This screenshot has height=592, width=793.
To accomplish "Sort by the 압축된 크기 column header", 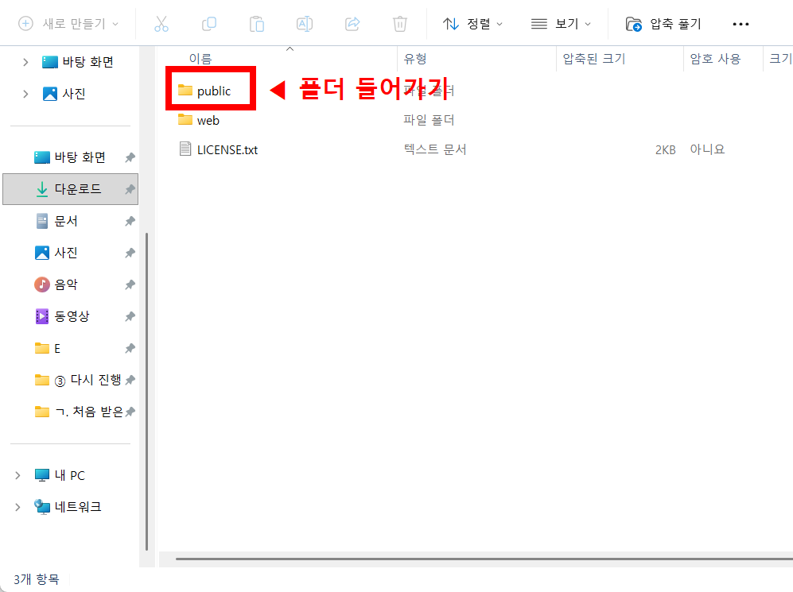I will pos(593,59).
